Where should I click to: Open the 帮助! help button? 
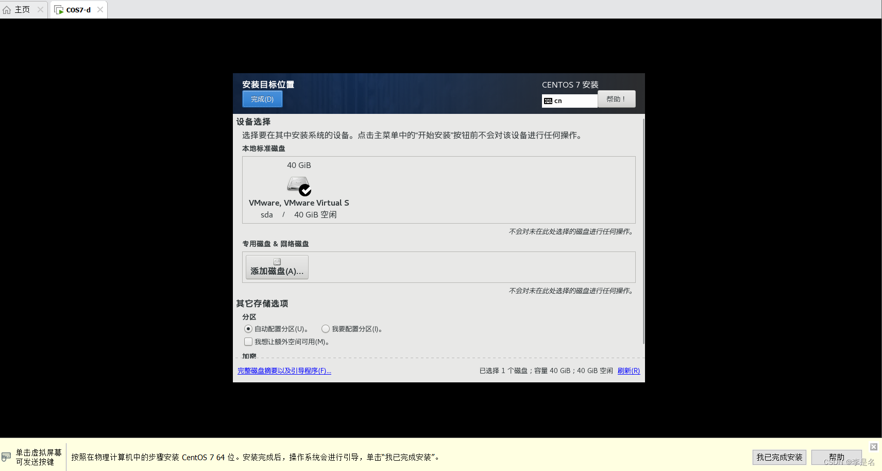[616, 99]
